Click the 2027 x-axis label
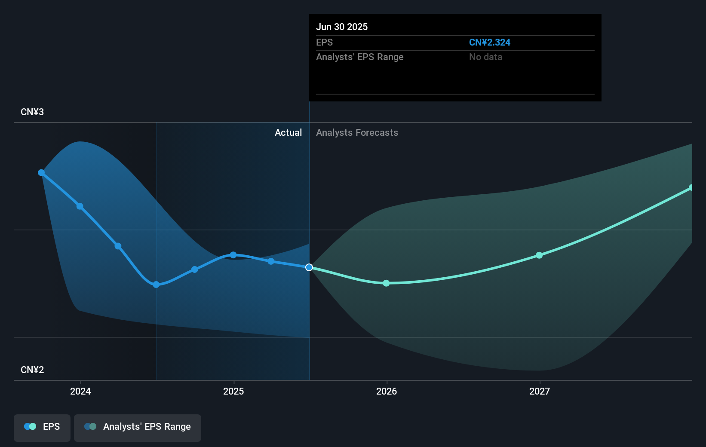This screenshot has width=706, height=447. pyautogui.click(x=540, y=391)
